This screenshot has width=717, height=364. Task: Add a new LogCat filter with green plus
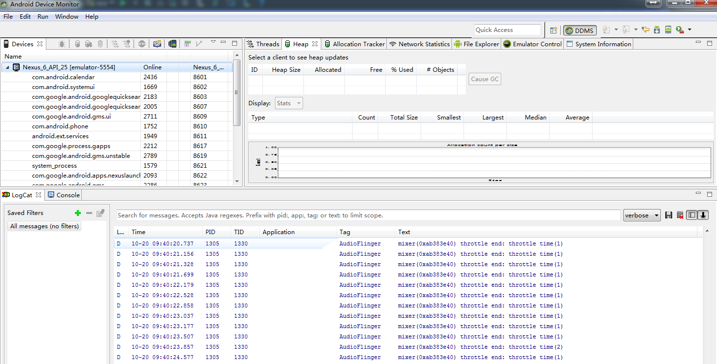point(78,213)
